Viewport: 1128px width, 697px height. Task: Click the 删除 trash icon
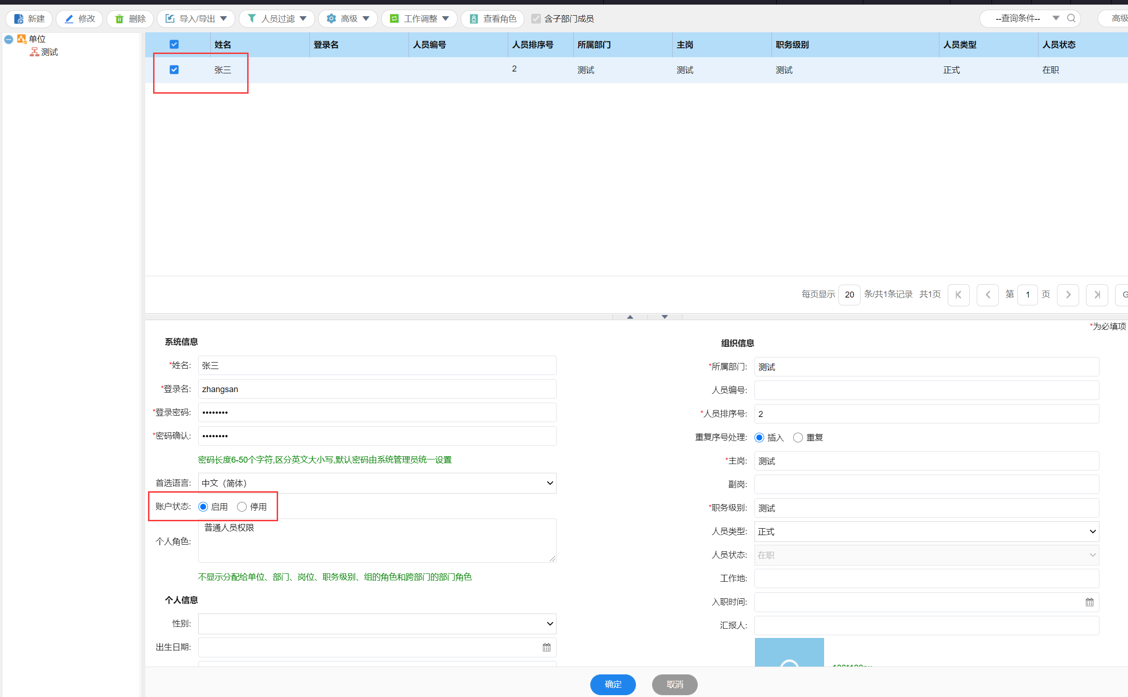point(119,18)
